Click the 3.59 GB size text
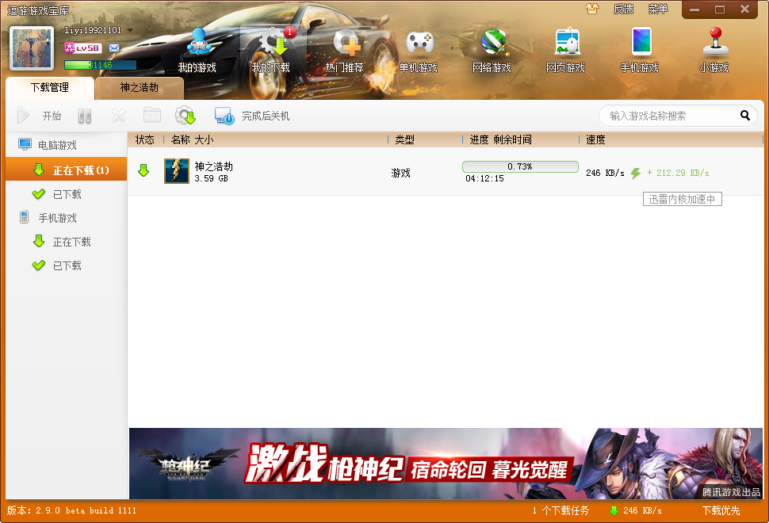 pyautogui.click(x=211, y=178)
